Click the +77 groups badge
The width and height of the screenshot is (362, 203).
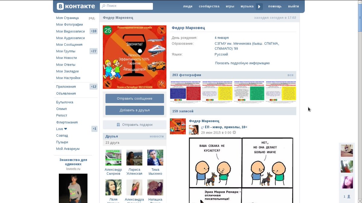(94, 51)
